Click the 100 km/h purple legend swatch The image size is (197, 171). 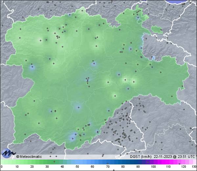[x=153, y=162]
